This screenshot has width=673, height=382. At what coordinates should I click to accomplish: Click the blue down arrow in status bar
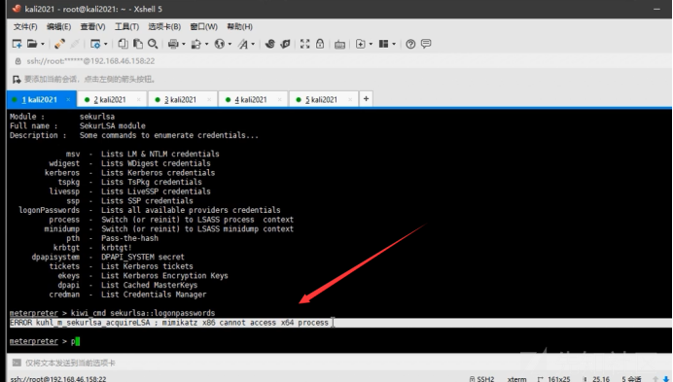click(x=665, y=379)
